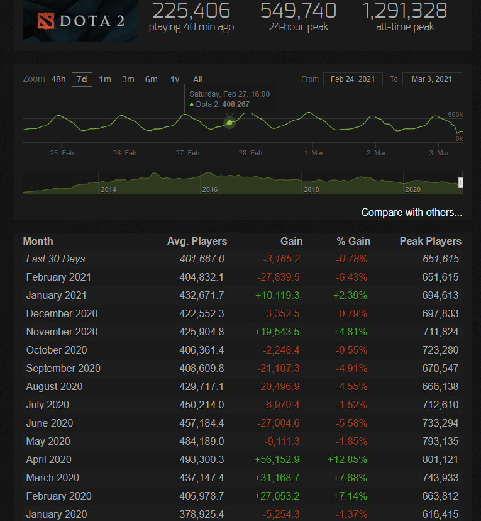
Task: Set chart zoom to 6m
Action: (152, 80)
